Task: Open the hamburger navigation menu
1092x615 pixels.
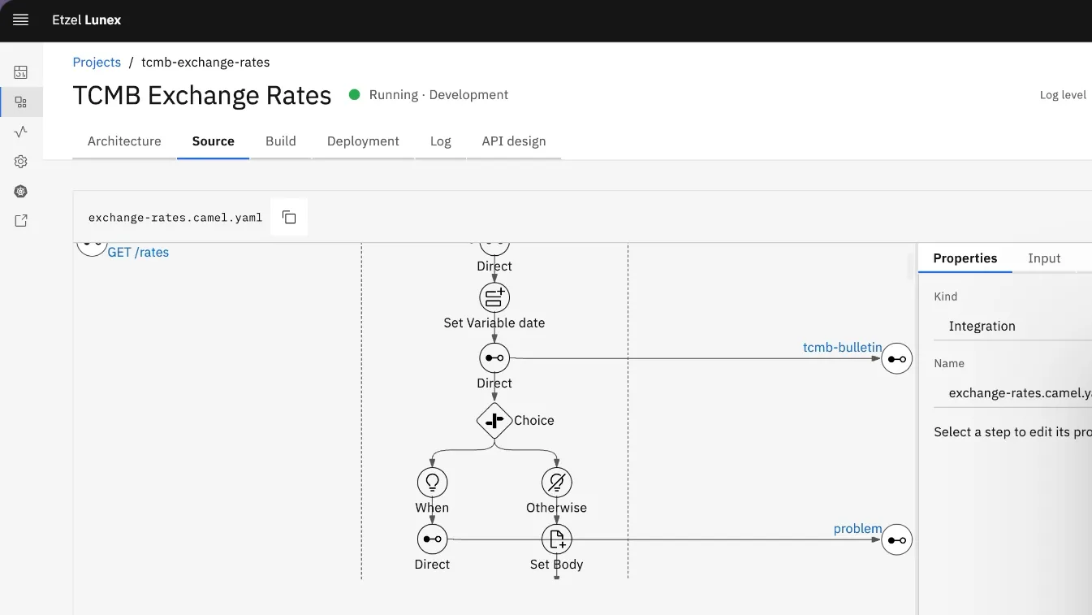Action: (21, 20)
